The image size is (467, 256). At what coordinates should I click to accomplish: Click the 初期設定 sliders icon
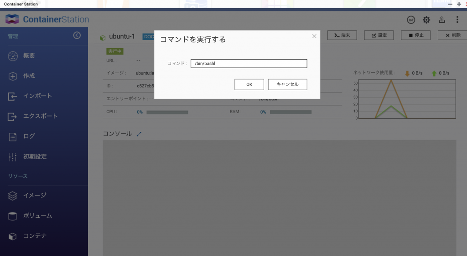[x=12, y=157]
